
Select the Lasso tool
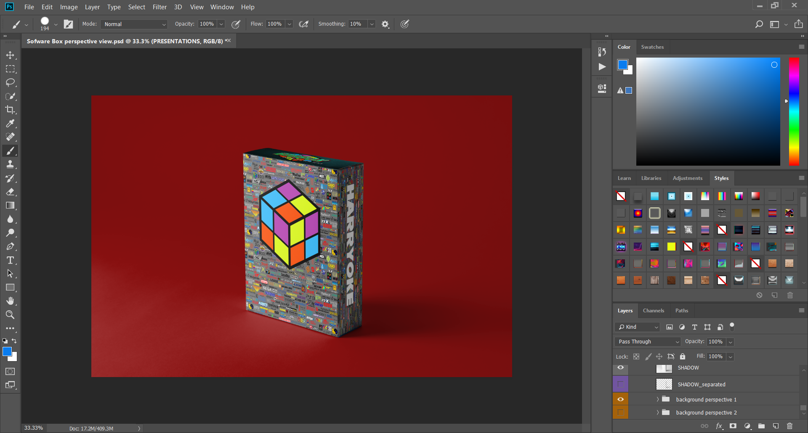pyautogui.click(x=10, y=82)
